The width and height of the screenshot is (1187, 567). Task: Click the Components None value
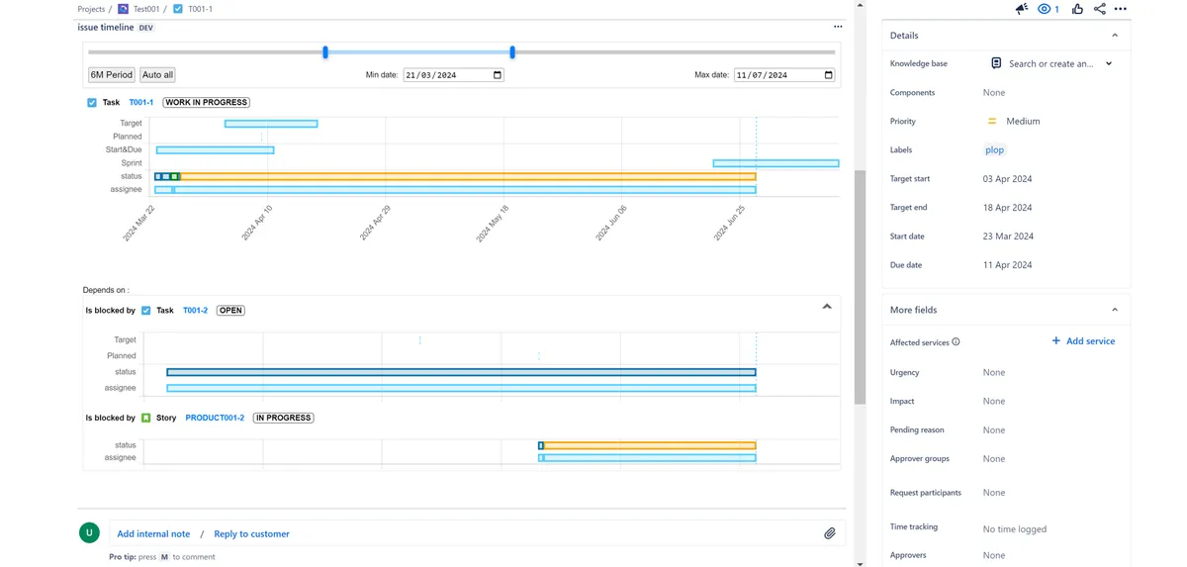(994, 93)
